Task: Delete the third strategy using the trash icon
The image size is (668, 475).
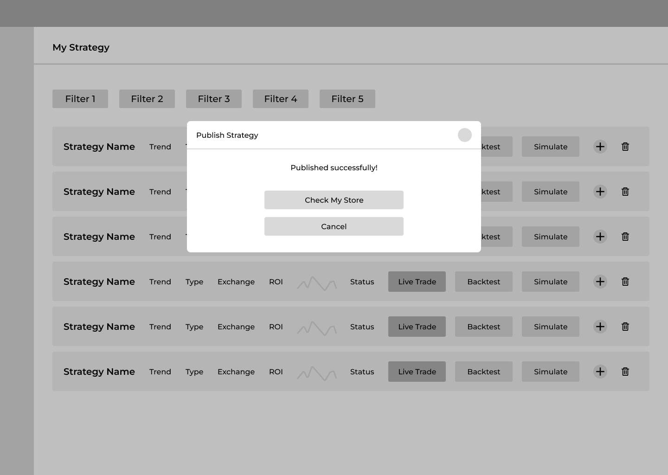Action: point(625,237)
